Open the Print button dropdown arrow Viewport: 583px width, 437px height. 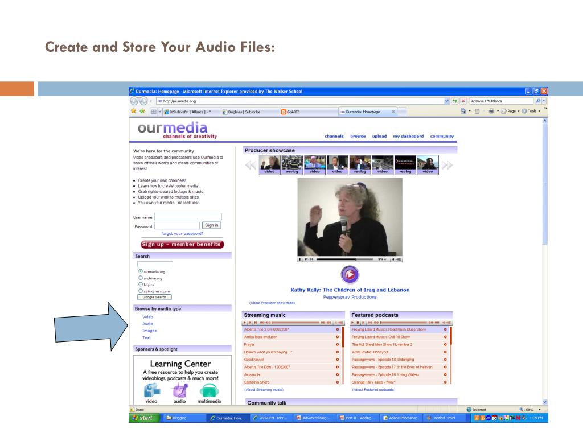[498, 111]
